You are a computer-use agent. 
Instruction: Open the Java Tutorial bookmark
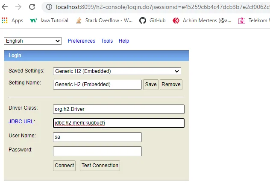click(54, 20)
